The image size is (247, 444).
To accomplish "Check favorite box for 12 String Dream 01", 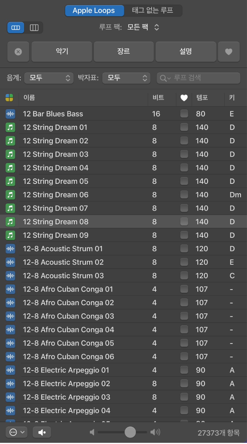I will 184,127.
